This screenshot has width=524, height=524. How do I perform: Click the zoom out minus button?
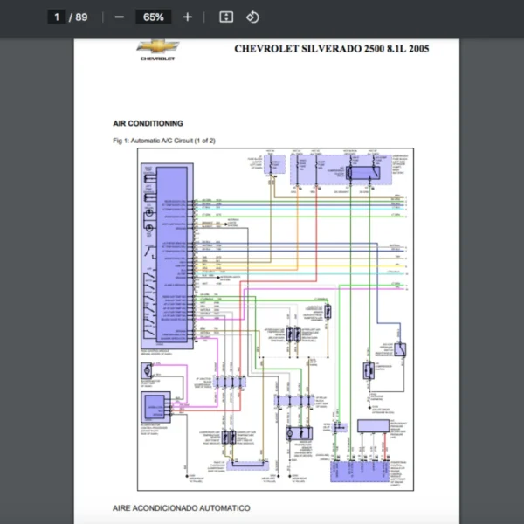point(120,17)
